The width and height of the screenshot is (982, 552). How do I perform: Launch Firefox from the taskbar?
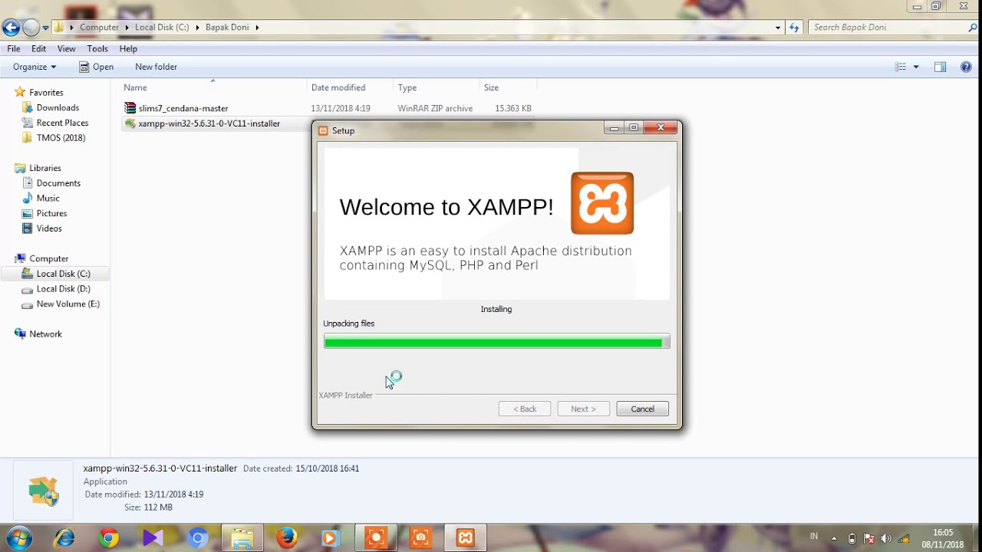(287, 538)
